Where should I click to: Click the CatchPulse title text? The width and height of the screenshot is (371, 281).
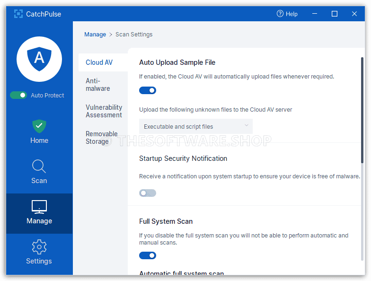click(x=44, y=14)
